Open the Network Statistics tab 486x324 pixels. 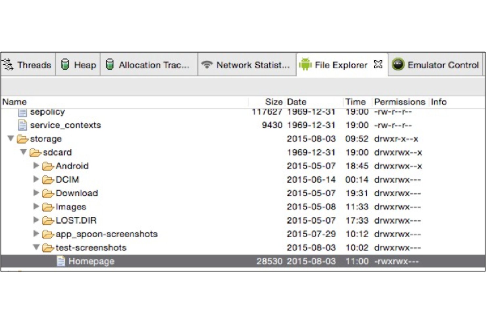click(x=247, y=65)
